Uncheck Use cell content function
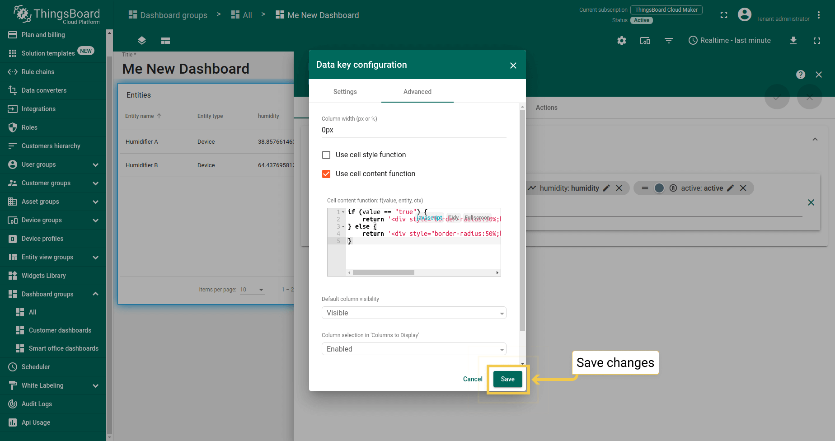Viewport: 835px width, 441px height. (326, 174)
